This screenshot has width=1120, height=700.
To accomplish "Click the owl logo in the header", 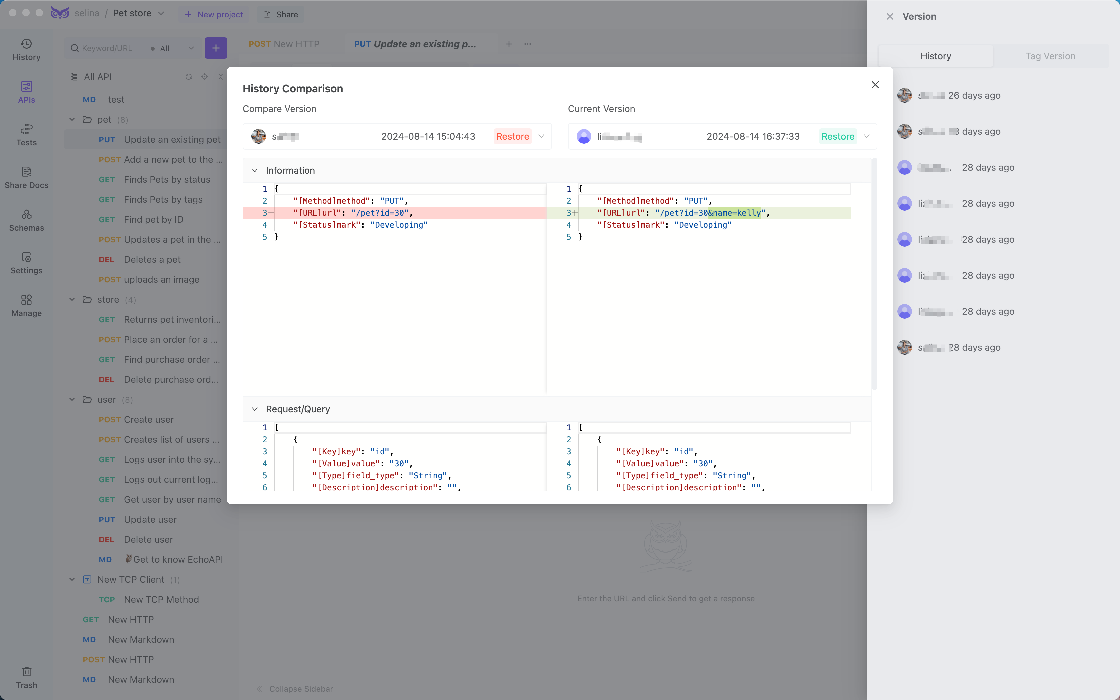I will 60,13.
